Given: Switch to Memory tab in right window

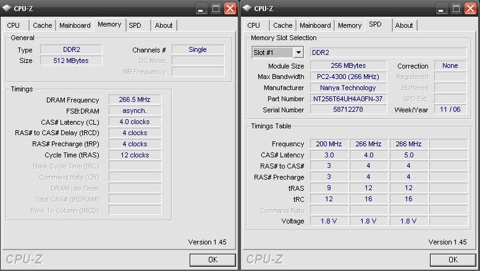Looking at the screenshot, I should point(350,25).
